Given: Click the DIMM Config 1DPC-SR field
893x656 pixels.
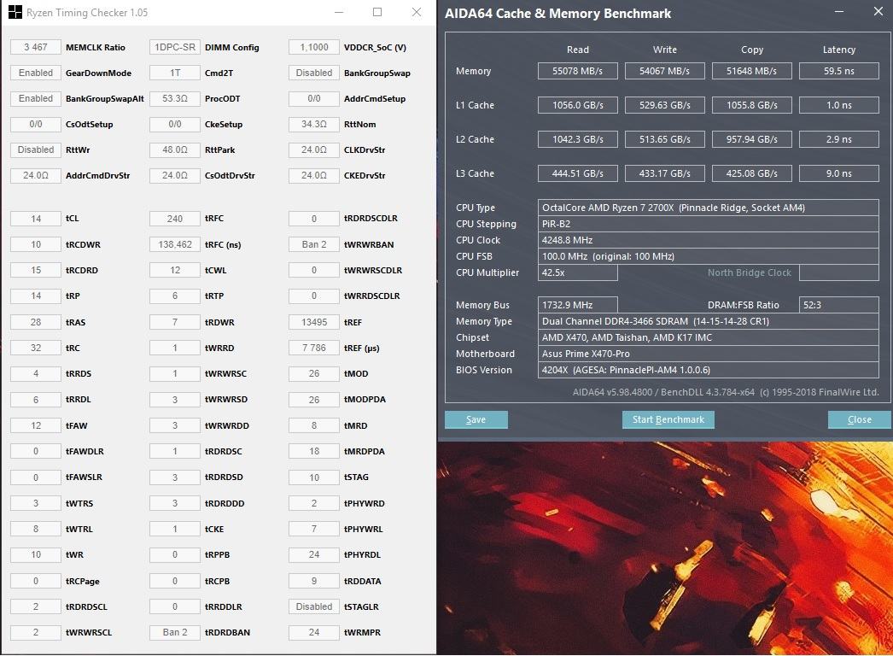Looking at the screenshot, I should (175, 47).
